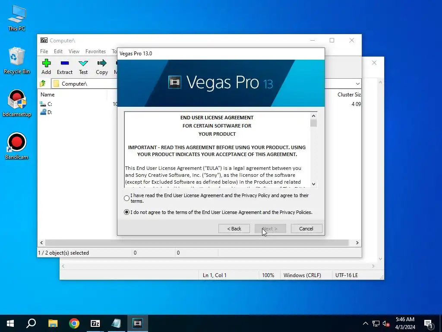Maximize the 7-Zip window

(332, 40)
